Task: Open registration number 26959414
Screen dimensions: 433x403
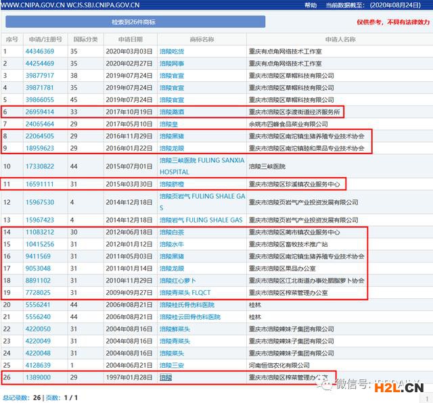Action: (x=40, y=112)
